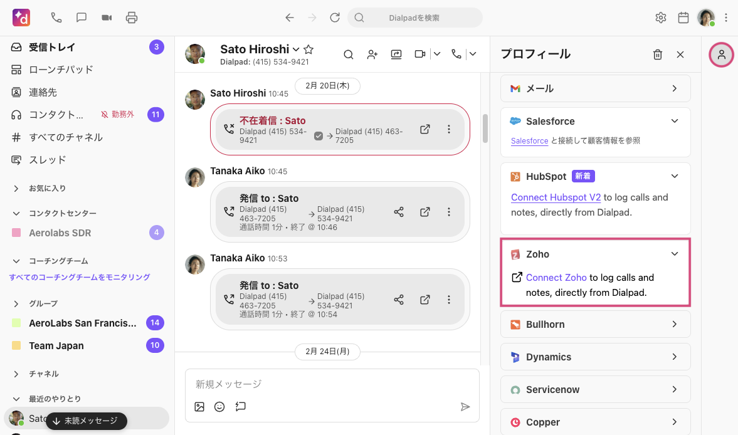
Task: Click the Dialpadを検索 search box
Action: 414,18
